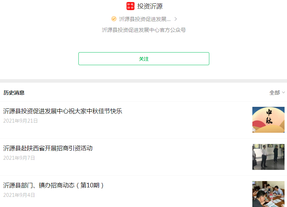This screenshot has width=287, height=207.
Task: Click the date 2021年9月7日
Action: click(19, 158)
